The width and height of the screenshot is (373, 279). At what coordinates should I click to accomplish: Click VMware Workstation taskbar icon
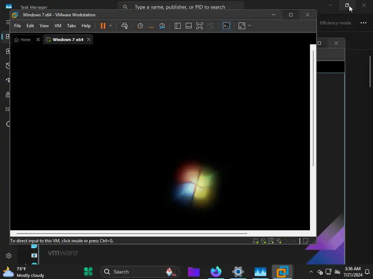(282, 272)
